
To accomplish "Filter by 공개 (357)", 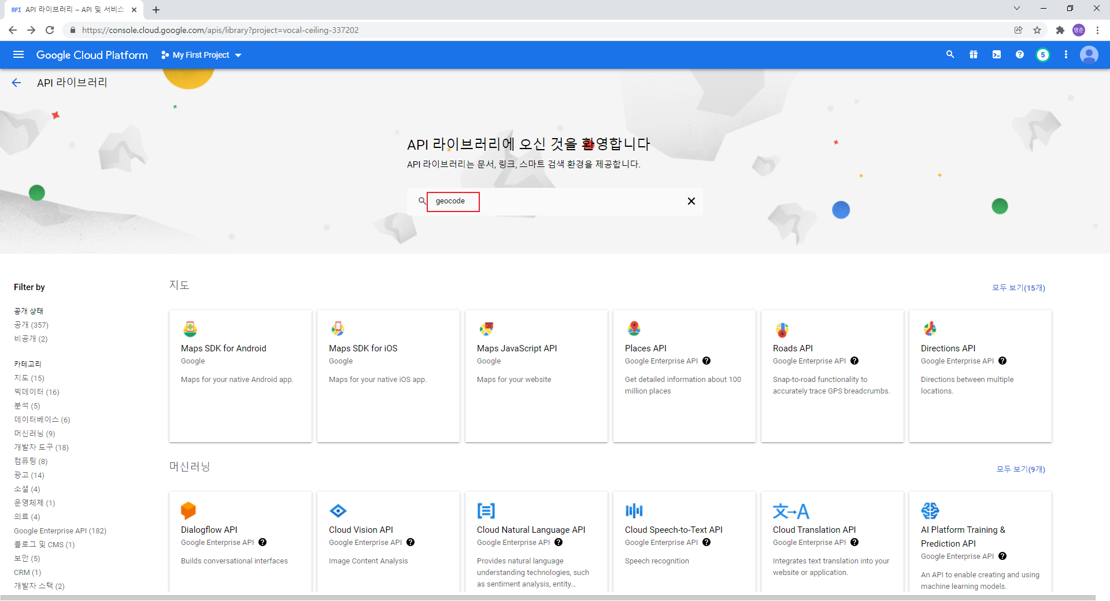I will [31, 325].
